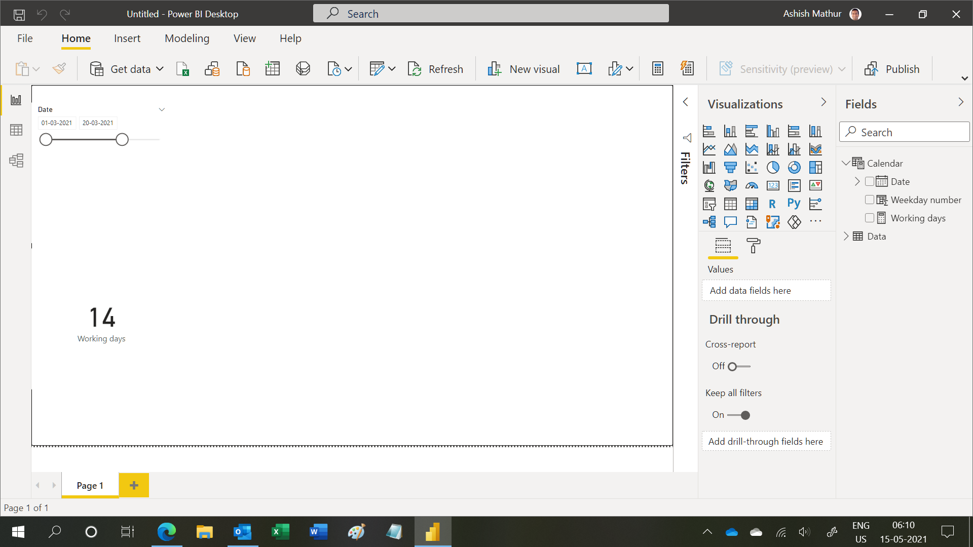Select the pie chart visualization

pos(773,167)
